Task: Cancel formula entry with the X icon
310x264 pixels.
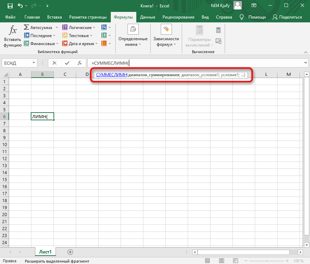Action: [x=55, y=63]
